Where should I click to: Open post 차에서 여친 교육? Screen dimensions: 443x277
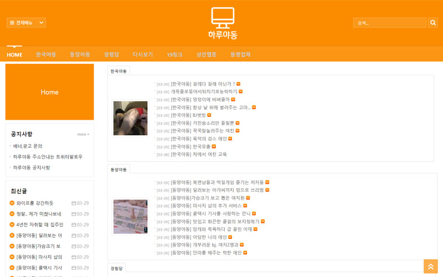tap(199, 155)
